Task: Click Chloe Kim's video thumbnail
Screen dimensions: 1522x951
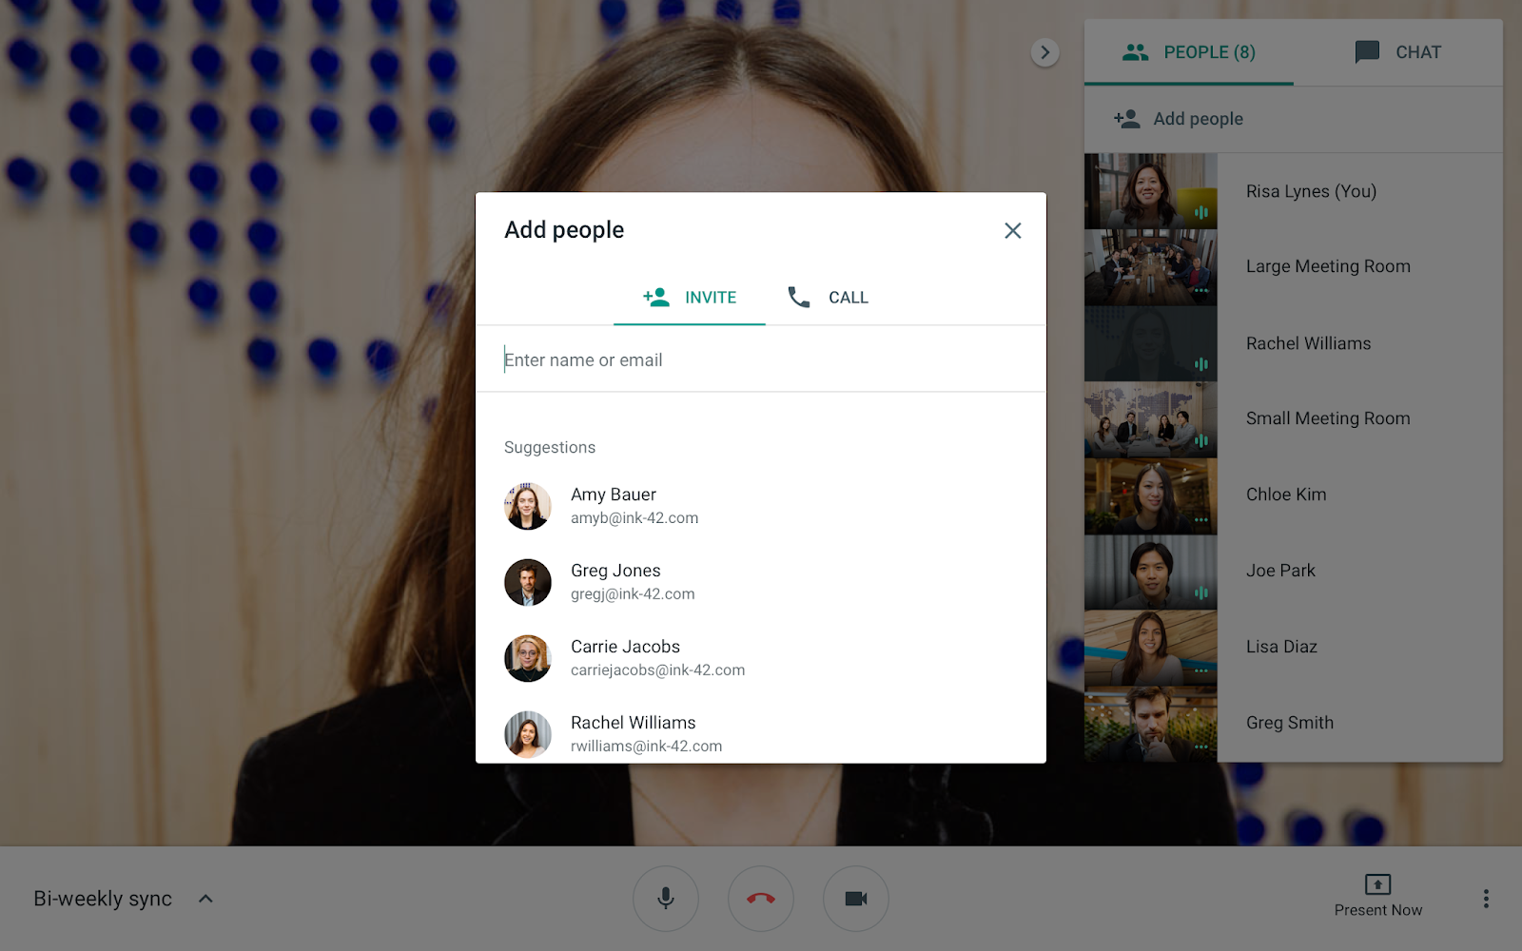Action: point(1150,495)
